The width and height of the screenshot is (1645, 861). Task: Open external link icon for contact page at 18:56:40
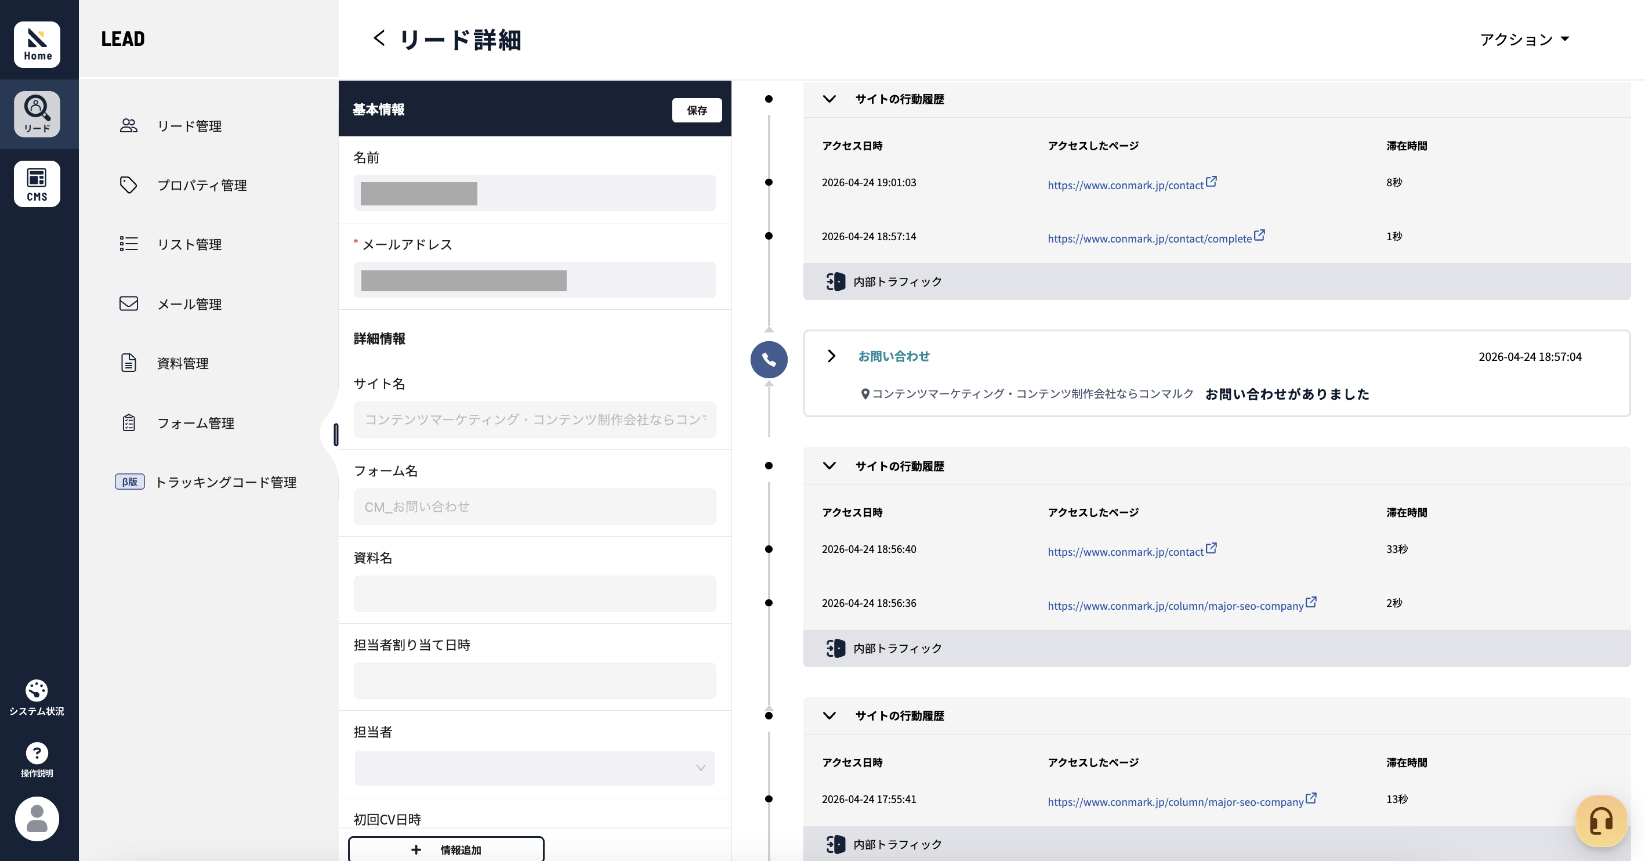[x=1211, y=548]
